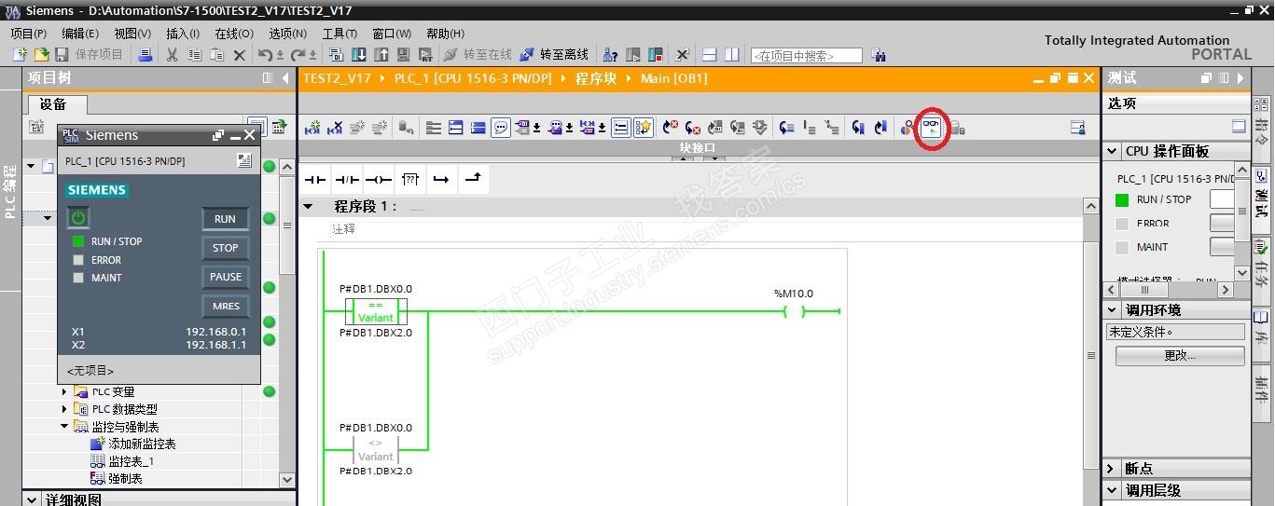The height and width of the screenshot is (506, 1275).
Task: Click the Cut scissors icon
Action: tap(172, 55)
